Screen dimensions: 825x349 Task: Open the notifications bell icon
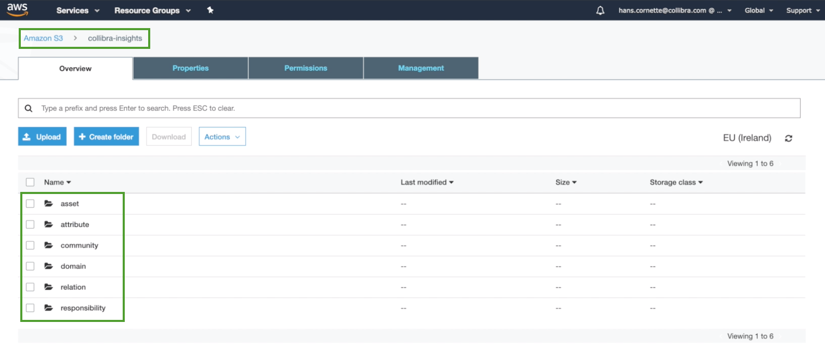[x=600, y=10]
